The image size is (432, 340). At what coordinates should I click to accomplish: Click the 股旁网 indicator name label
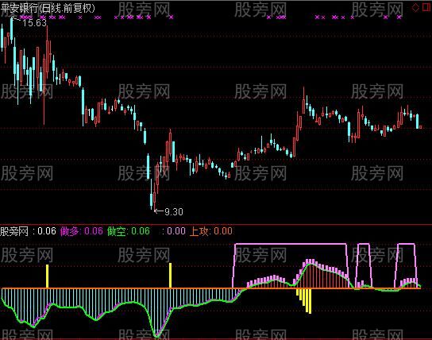(x=14, y=231)
